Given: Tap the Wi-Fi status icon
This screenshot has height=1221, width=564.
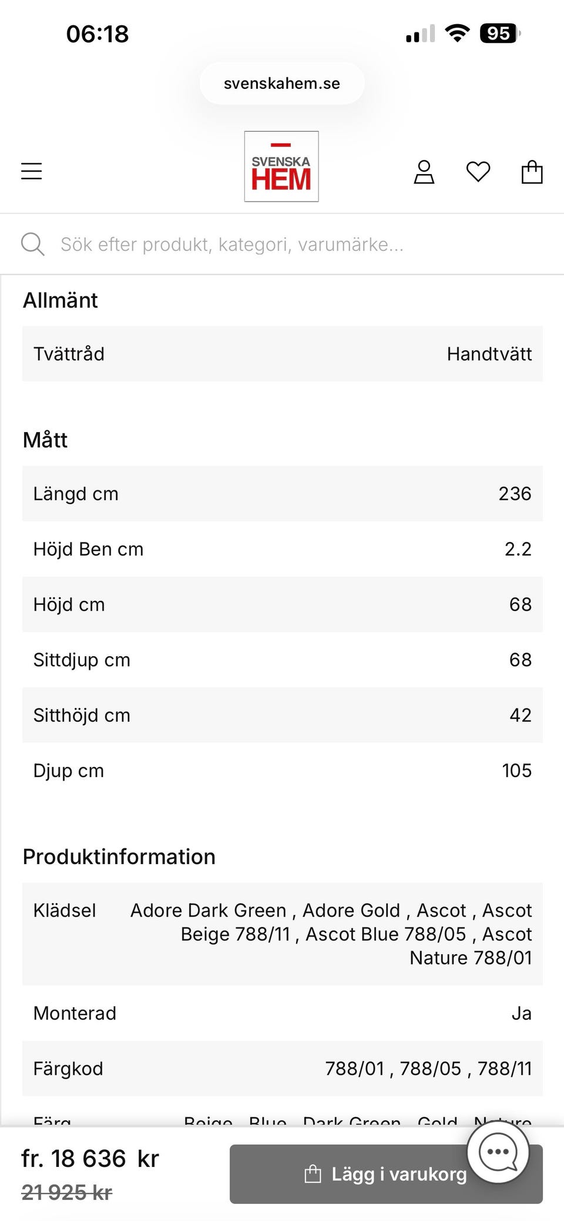Looking at the screenshot, I should point(457,33).
